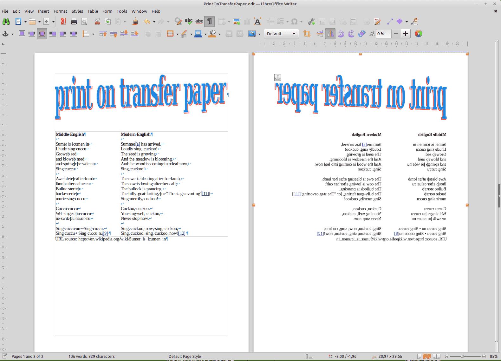Copy the selection with the Copy icon

(x=108, y=22)
